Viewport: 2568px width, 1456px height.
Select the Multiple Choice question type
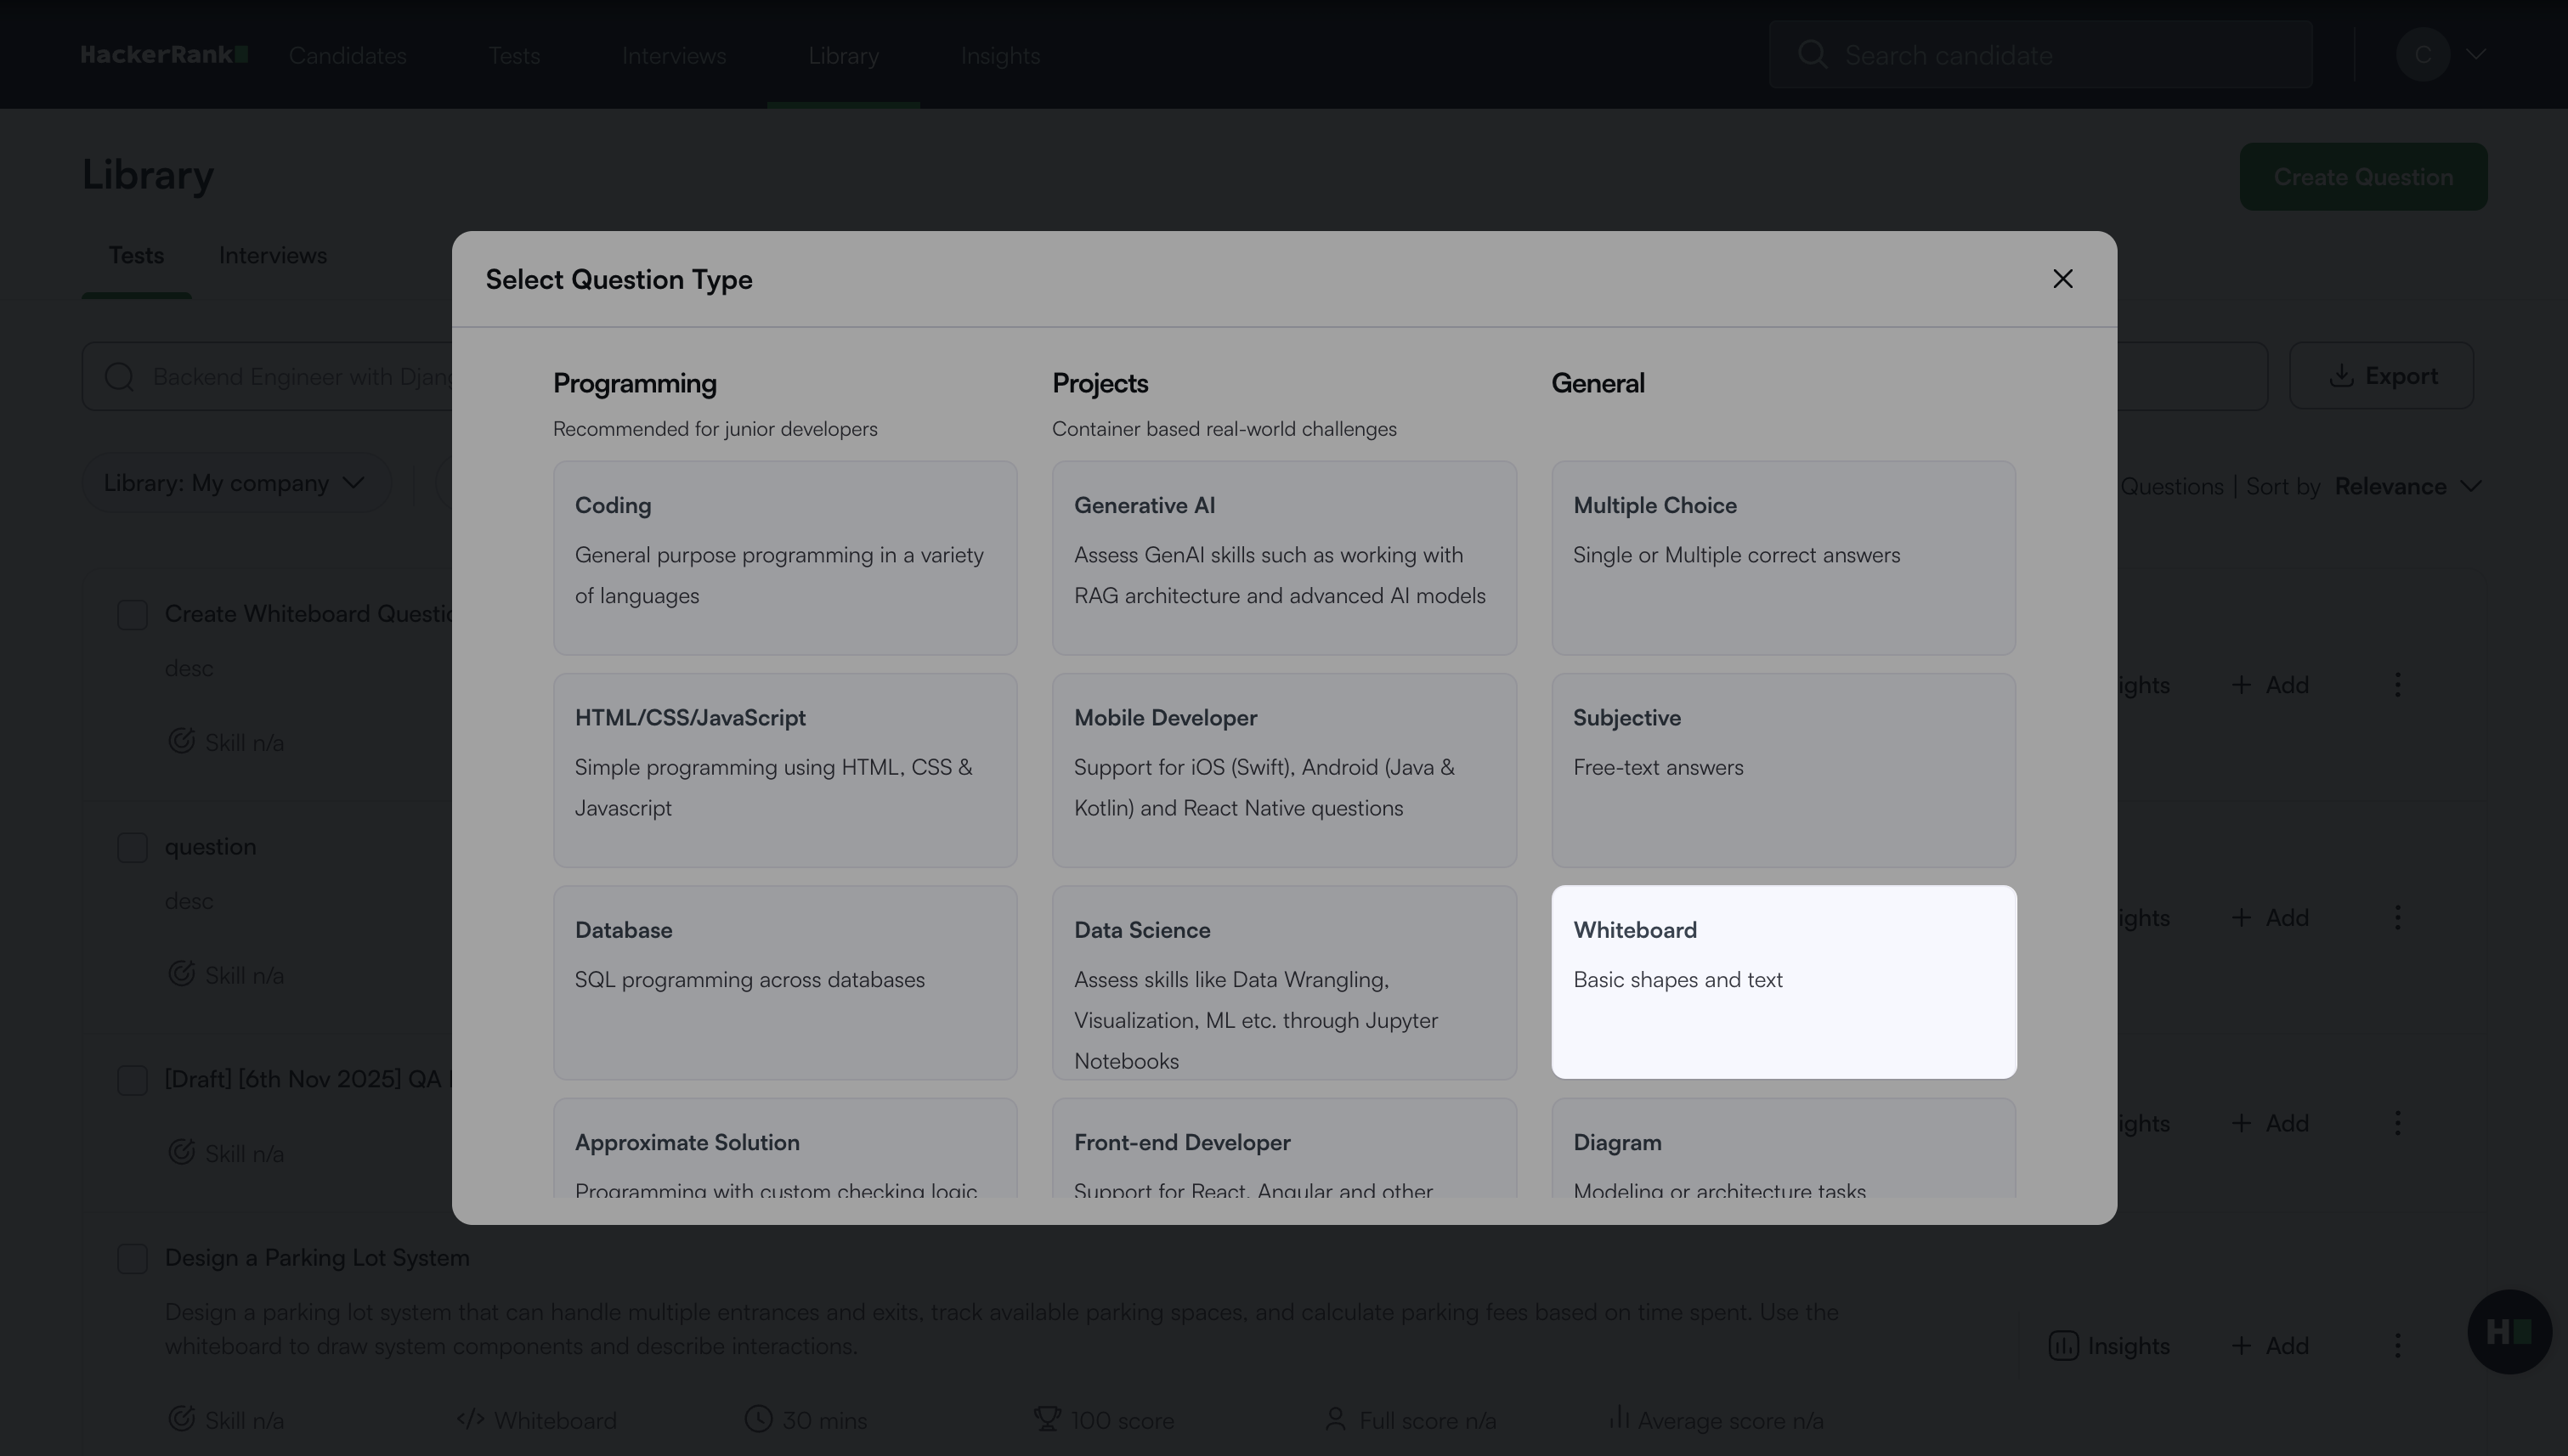[1783, 557]
